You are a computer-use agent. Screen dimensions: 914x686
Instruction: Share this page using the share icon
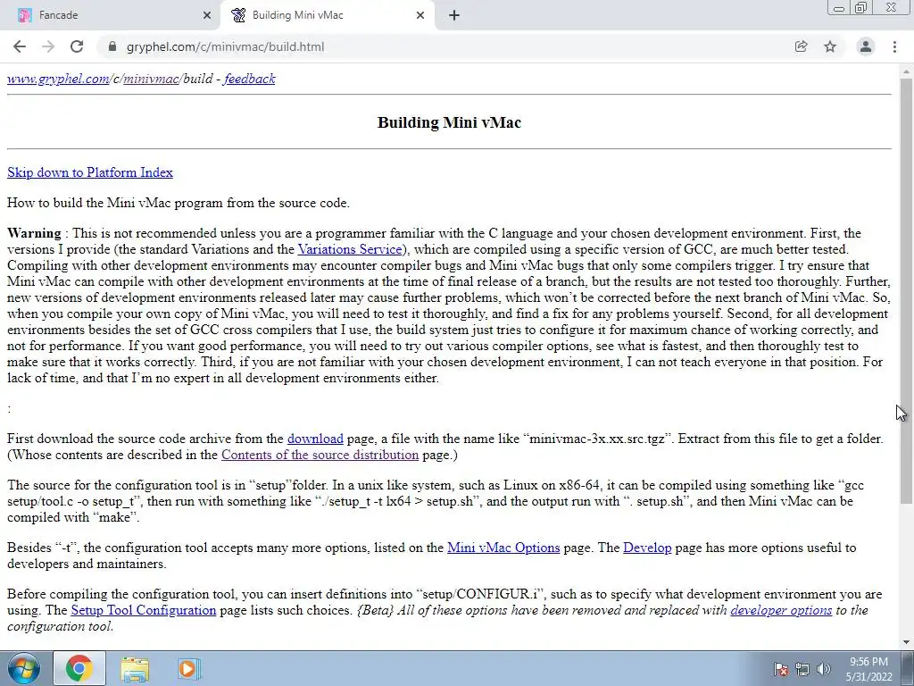tap(801, 46)
